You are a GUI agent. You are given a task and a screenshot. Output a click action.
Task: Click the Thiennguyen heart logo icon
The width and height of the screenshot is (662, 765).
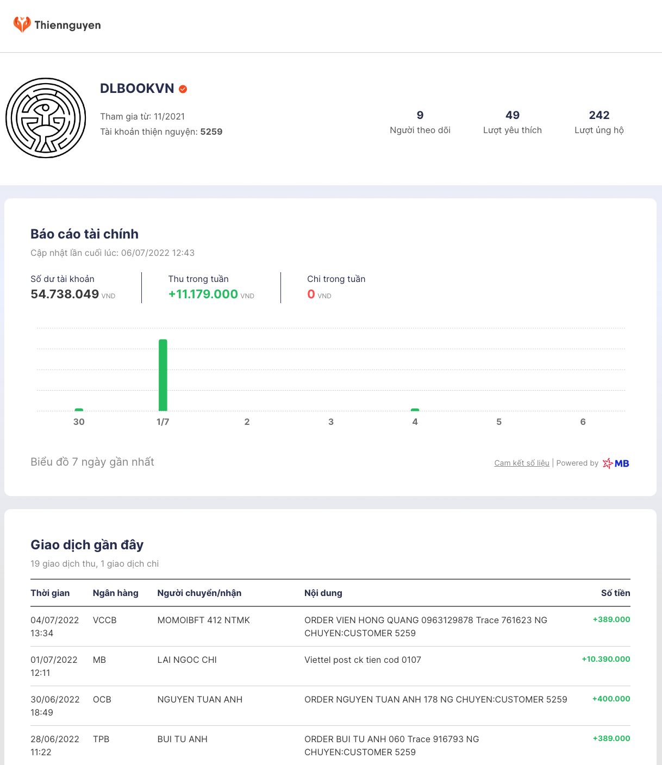[x=22, y=24]
